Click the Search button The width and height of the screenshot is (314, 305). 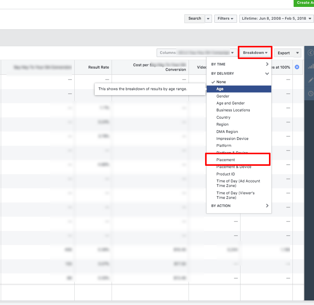coord(195,19)
